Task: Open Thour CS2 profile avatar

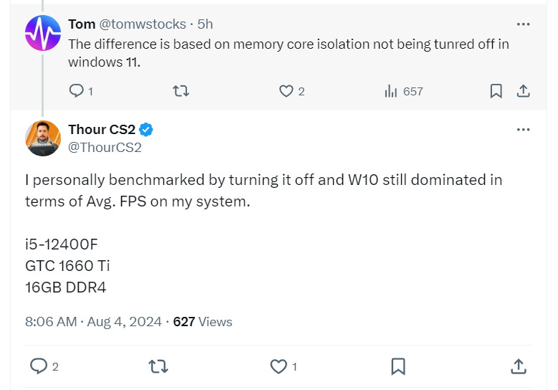Action: (x=42, y=138)
